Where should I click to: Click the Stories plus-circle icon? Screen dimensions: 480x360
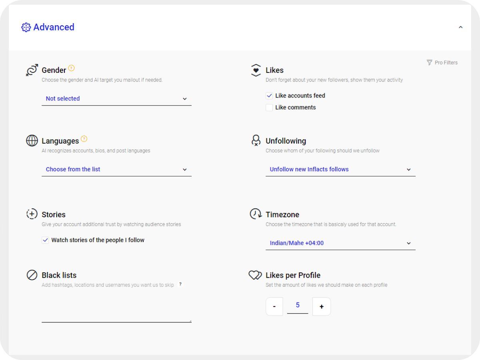tap(32, 214)
